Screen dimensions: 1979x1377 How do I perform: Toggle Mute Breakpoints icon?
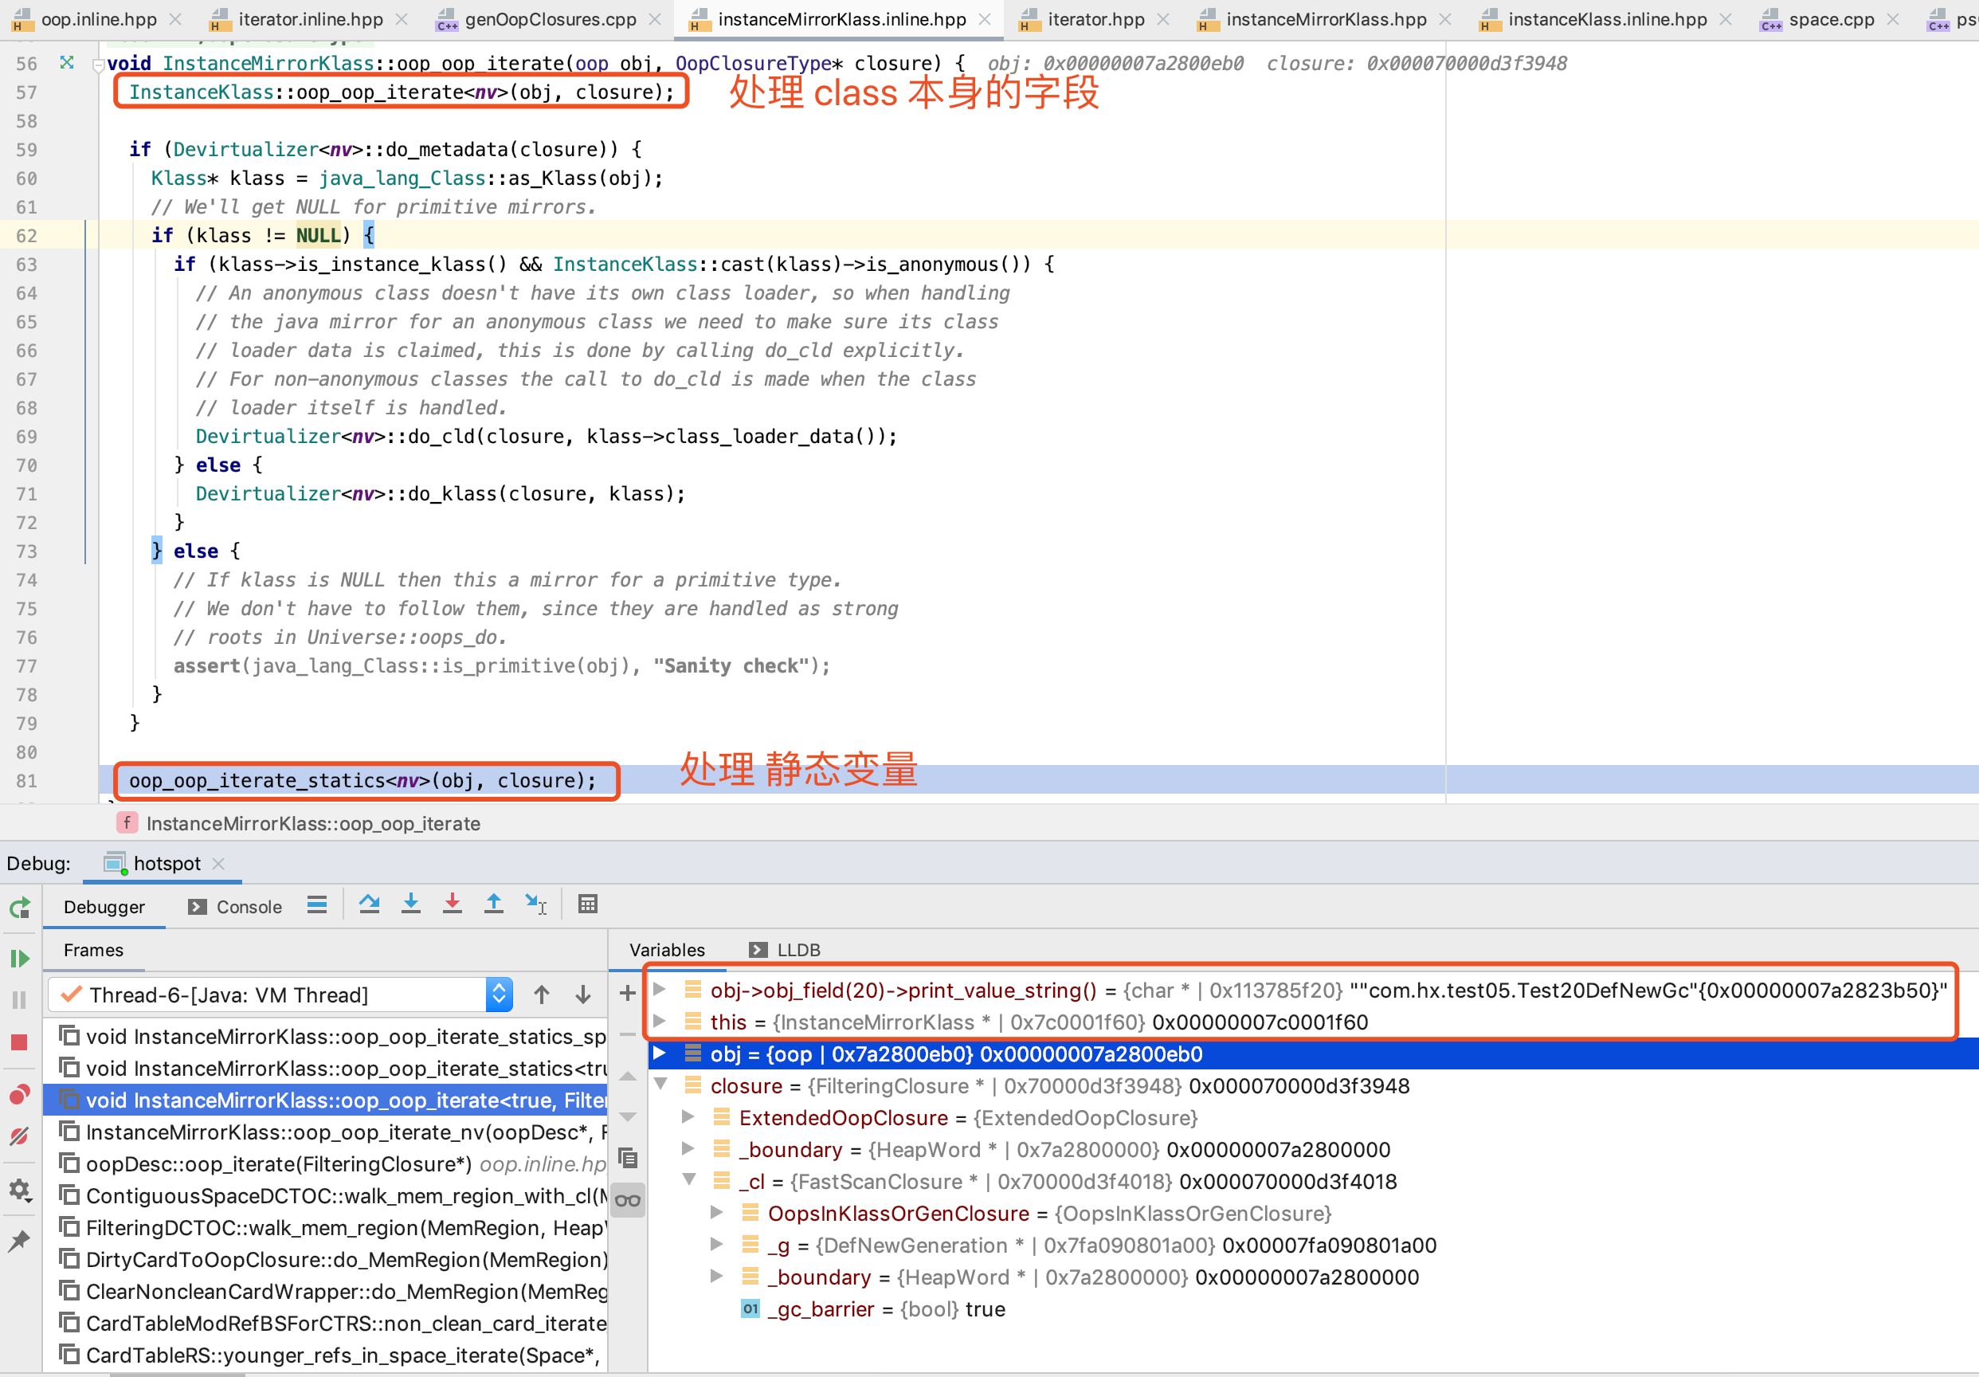pyautogui.click(x=20, y=1136)
